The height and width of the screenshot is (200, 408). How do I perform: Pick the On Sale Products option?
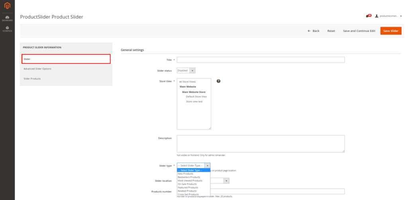coord(187,184)
